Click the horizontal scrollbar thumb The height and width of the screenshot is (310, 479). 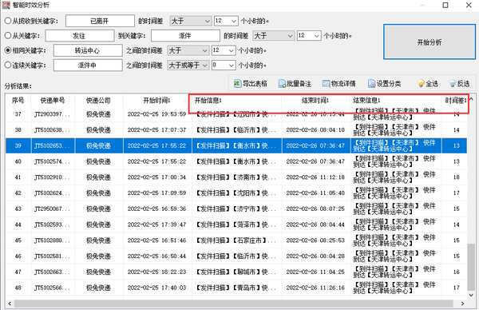tap(234, 304)
